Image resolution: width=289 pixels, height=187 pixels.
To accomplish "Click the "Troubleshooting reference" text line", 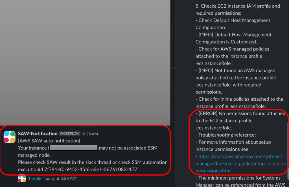I will [226, 135].
